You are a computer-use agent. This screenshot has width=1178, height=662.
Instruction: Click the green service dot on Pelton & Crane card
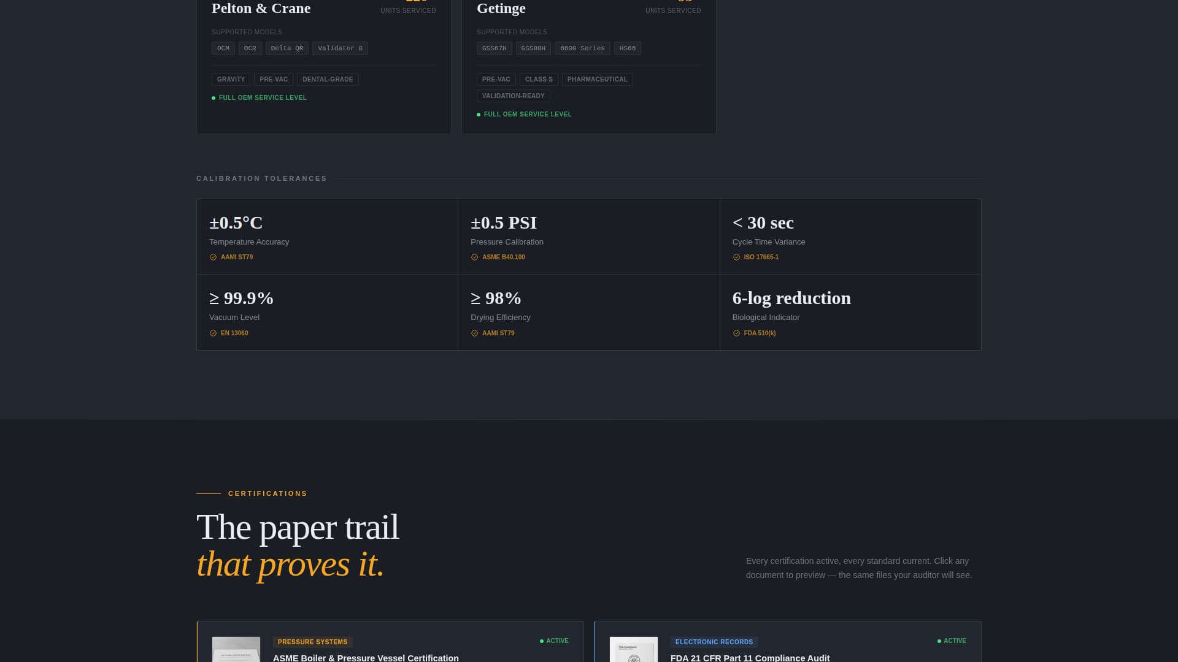click(x=214, y=97)
